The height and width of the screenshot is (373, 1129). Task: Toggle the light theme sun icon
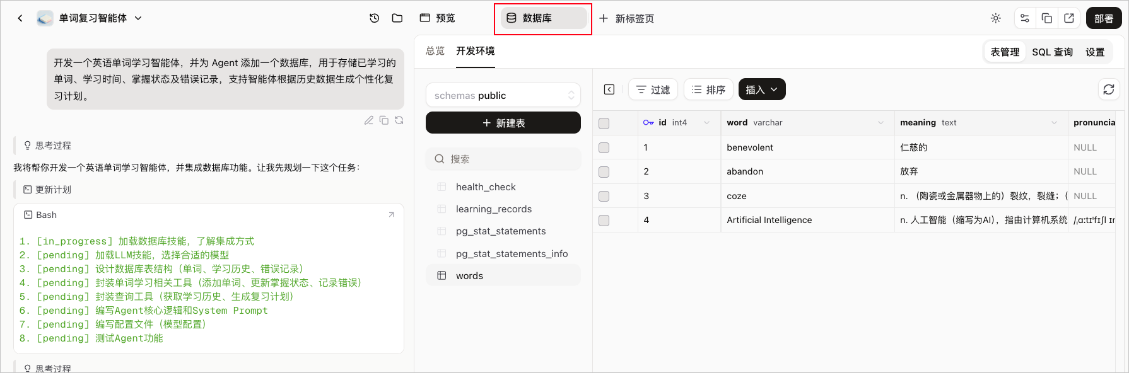996,18
